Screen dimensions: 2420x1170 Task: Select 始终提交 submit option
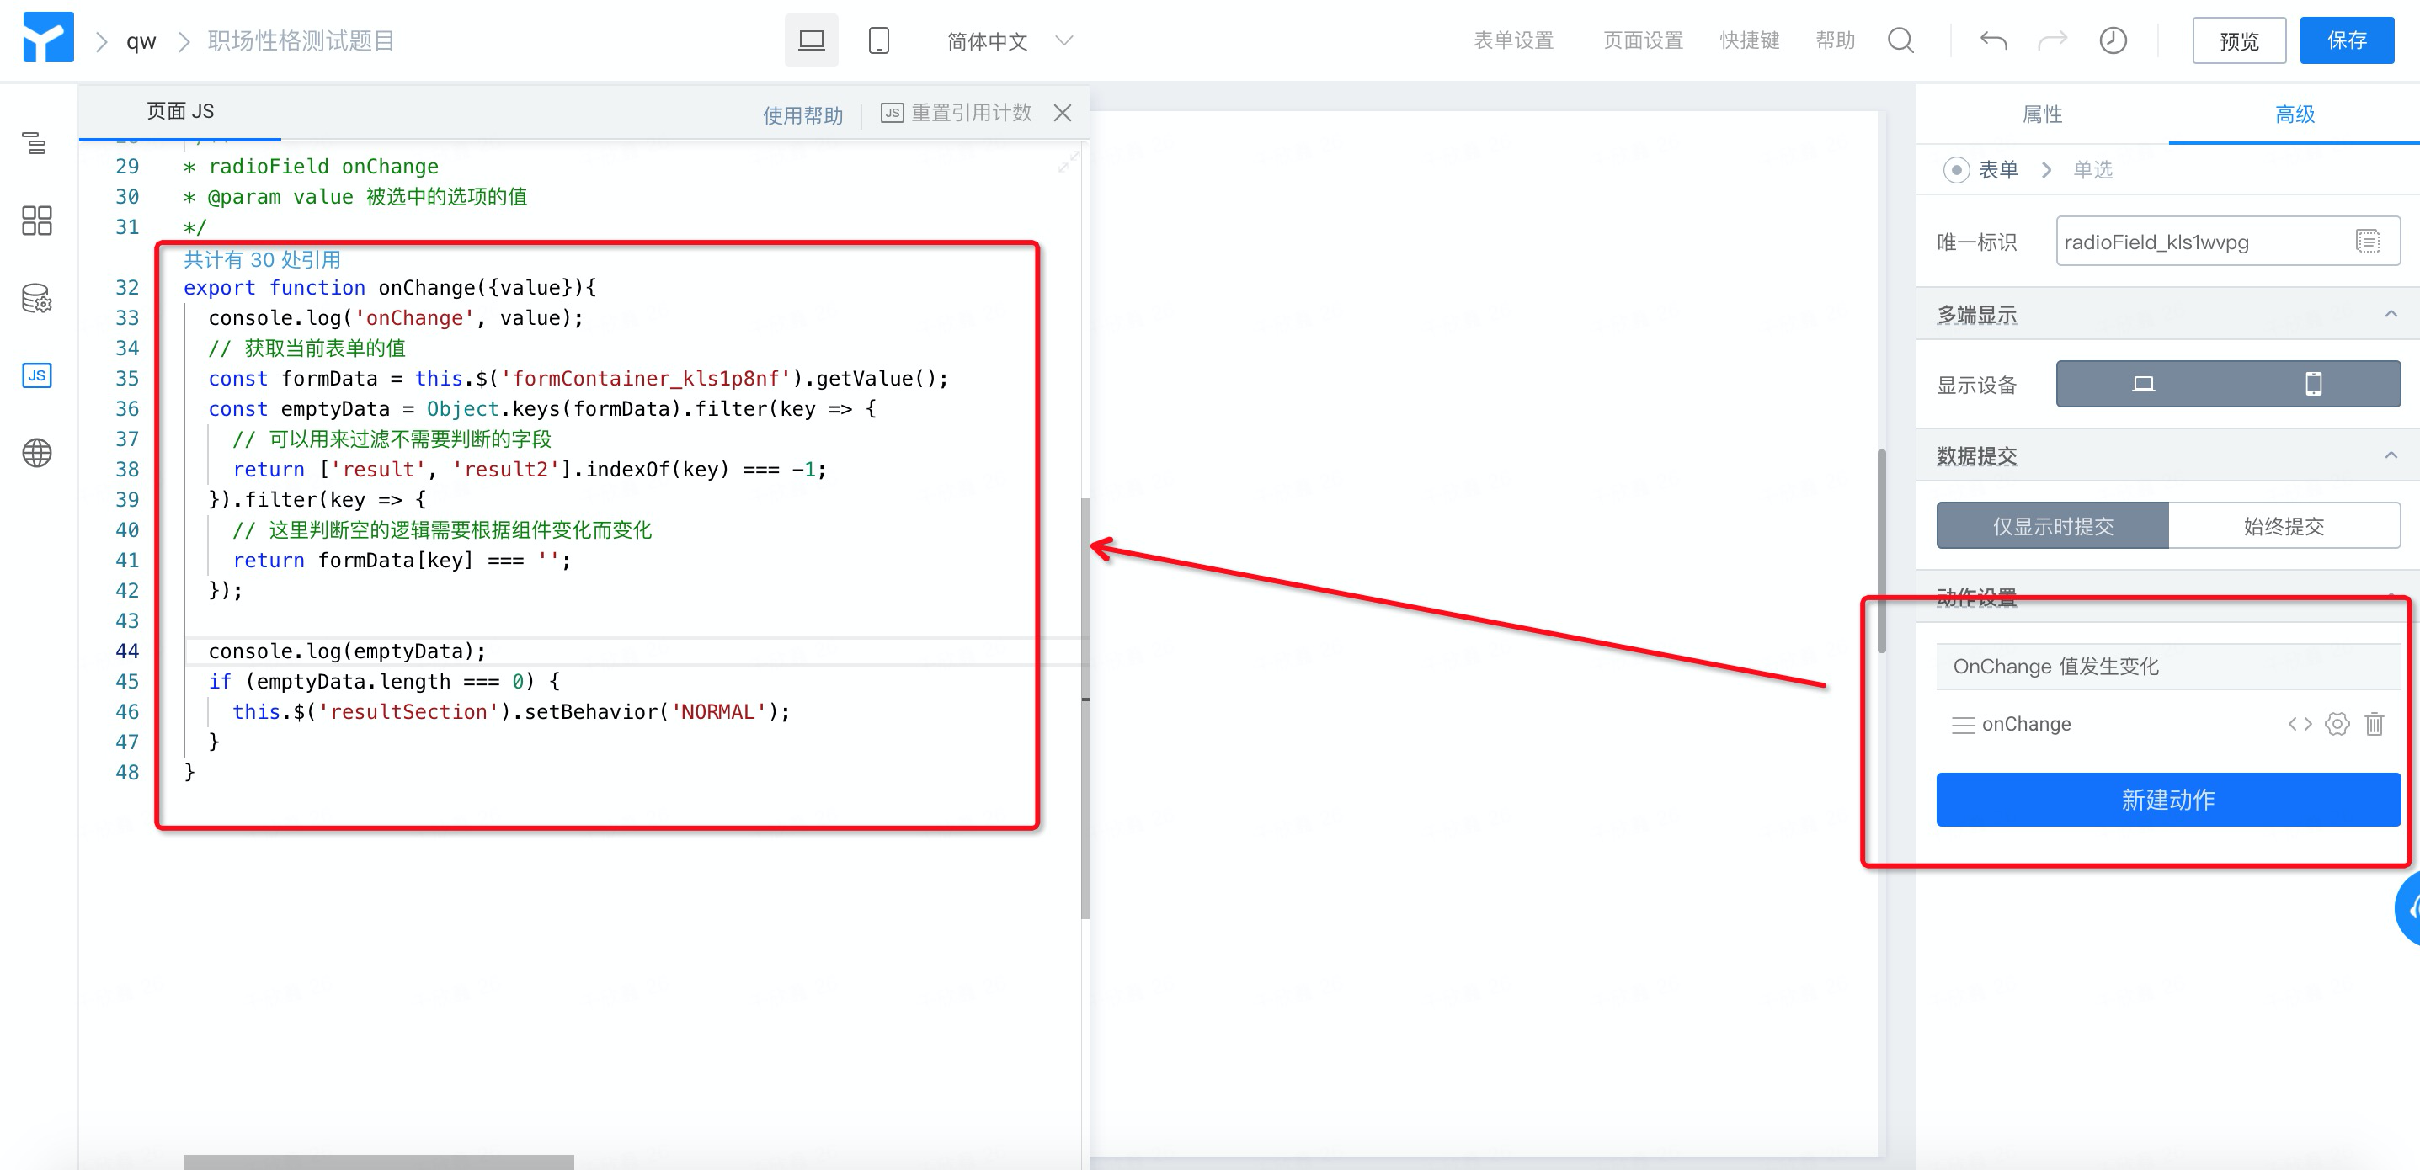point(2283,526)
